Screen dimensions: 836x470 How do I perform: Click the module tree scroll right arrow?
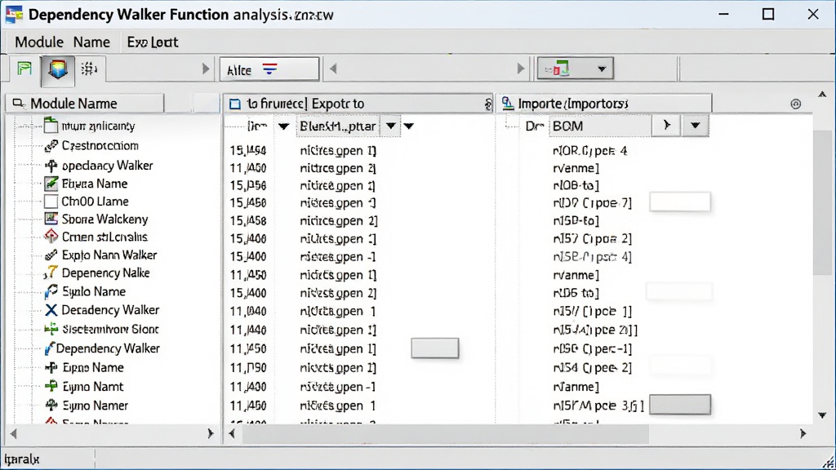(x=210, y=434)
